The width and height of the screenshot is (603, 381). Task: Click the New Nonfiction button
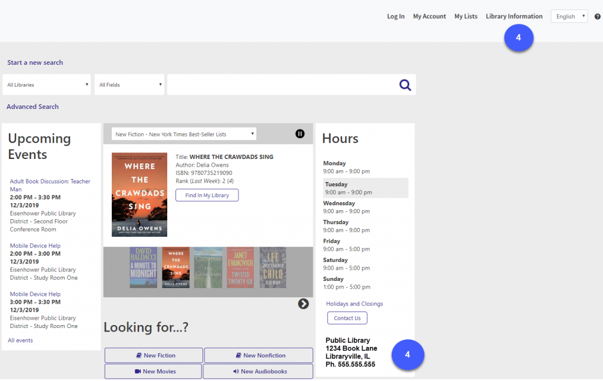tap(259, 356)
